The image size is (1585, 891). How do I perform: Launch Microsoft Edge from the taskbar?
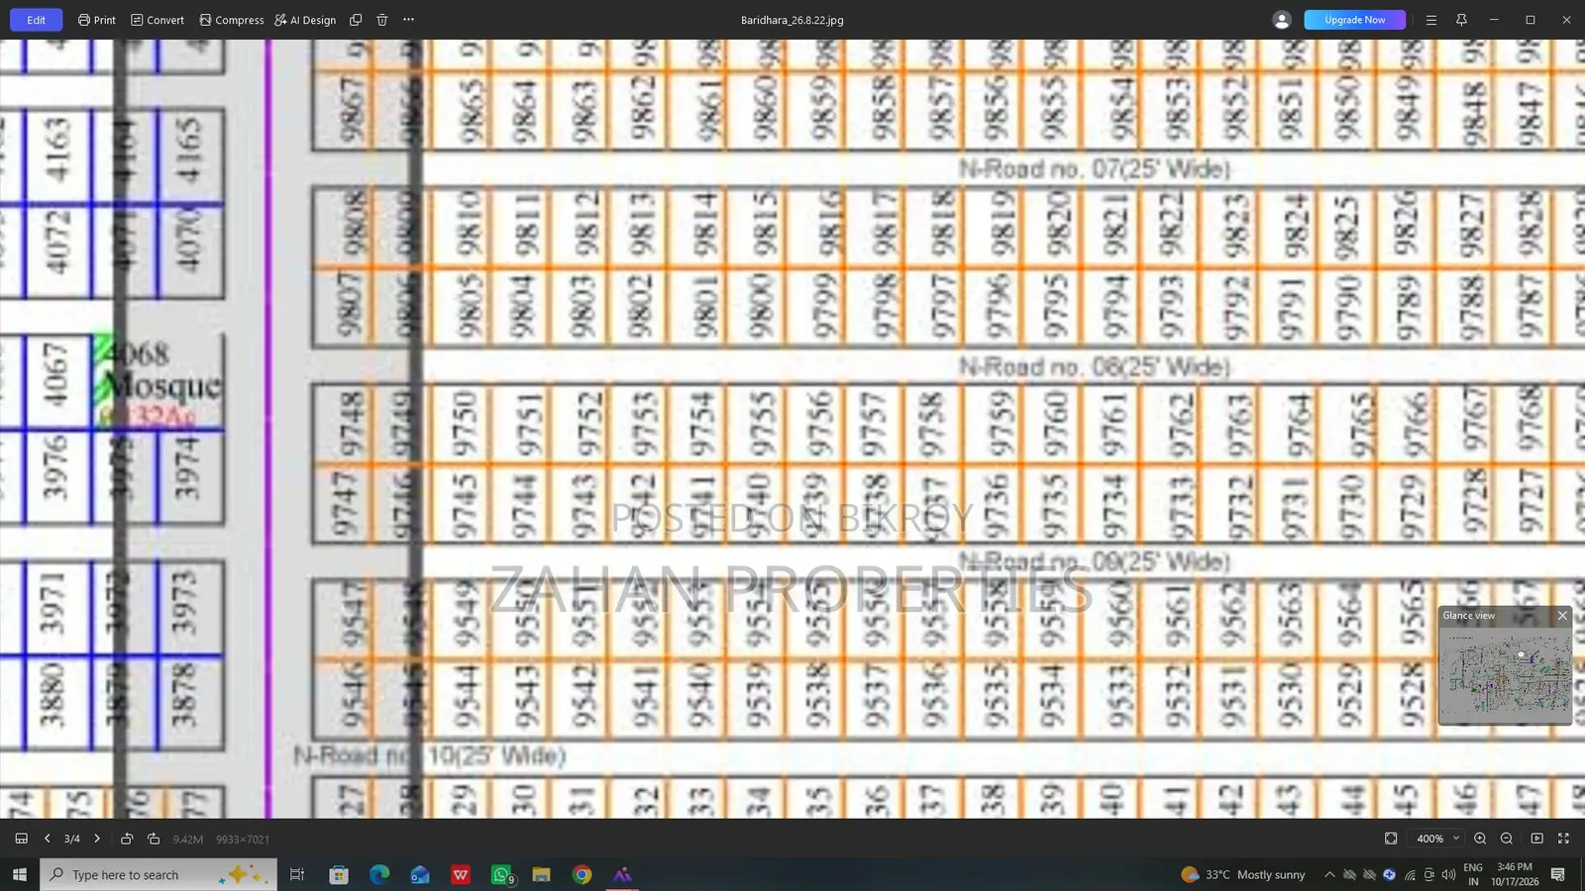(x=379, y=874)
